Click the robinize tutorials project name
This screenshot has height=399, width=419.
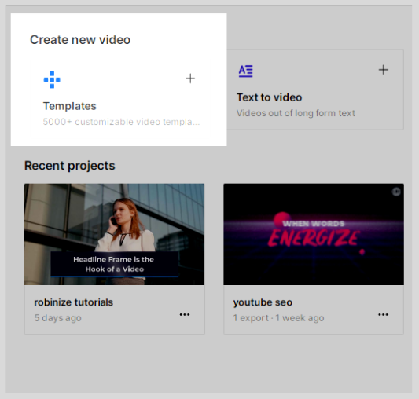(x=73, y=302)
